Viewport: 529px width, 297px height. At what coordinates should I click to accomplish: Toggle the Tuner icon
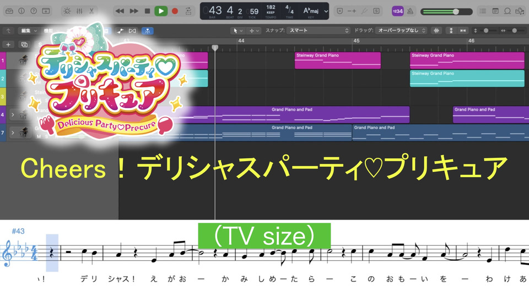[x=364, y=11]
